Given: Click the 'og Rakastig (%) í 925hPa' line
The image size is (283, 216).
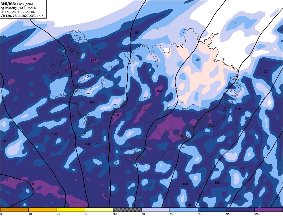Looking at the screenshot, I should 18,8.
